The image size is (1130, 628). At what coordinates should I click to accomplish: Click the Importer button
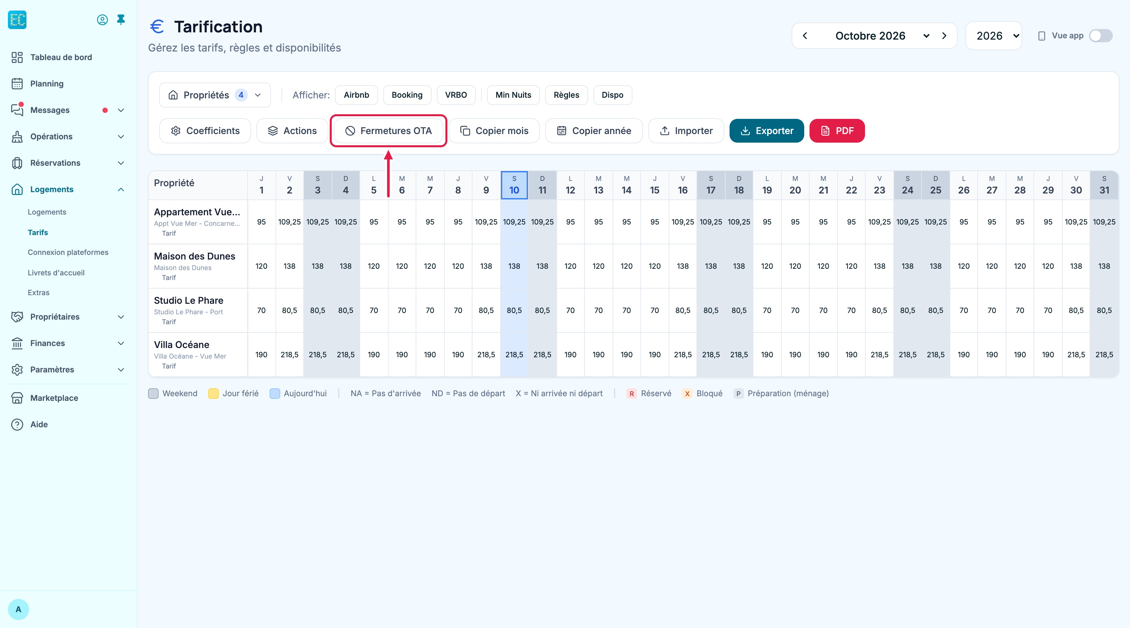(686, 131)
